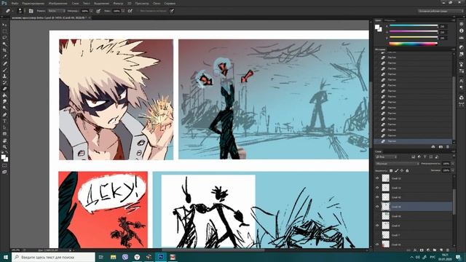
Task: Toggle lock position
Action: [402, 170]
